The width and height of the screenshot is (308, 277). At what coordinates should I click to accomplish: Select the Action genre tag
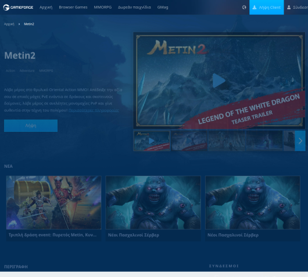[x=10, y=71]
